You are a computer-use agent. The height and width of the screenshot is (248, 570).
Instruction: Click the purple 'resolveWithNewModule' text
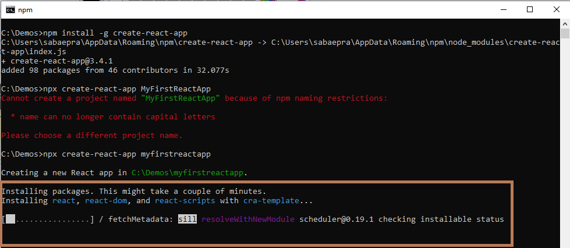coord(248,219)
